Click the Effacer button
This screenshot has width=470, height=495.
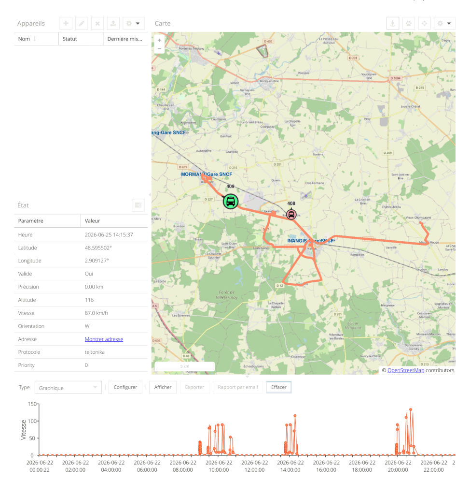pyautogui.click(x=279, y=387)
